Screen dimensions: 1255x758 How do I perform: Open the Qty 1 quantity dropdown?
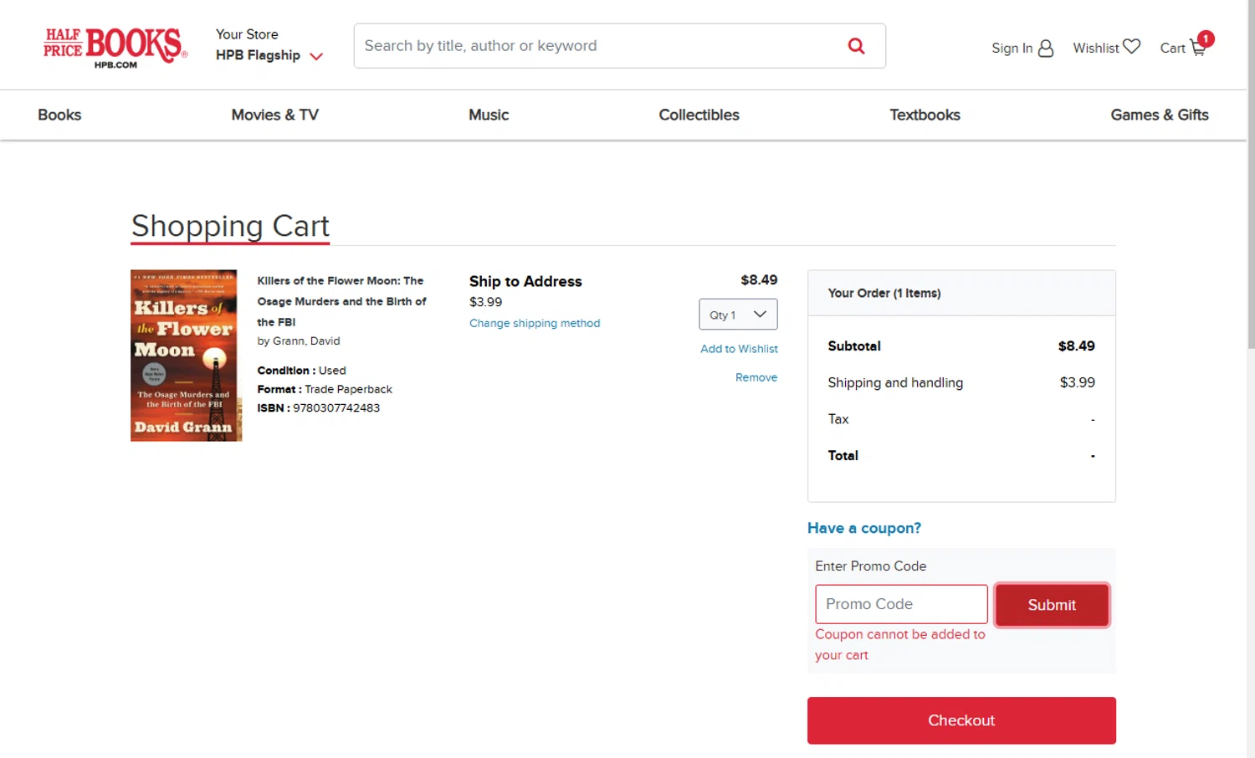tap(738, 315)
